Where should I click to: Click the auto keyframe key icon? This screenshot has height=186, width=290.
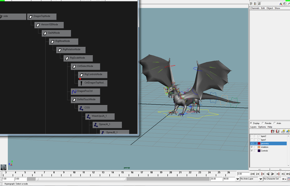point(284,179)
